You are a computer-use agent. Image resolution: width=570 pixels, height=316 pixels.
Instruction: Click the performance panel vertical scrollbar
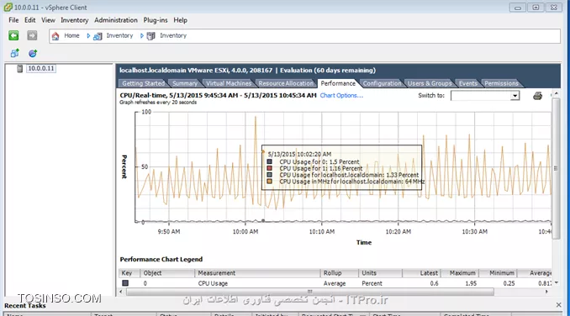click(556, 168)
